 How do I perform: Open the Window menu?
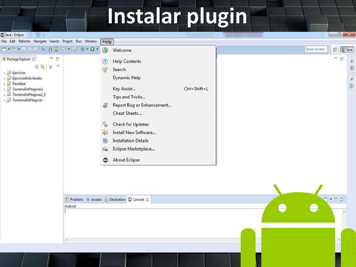91,41
